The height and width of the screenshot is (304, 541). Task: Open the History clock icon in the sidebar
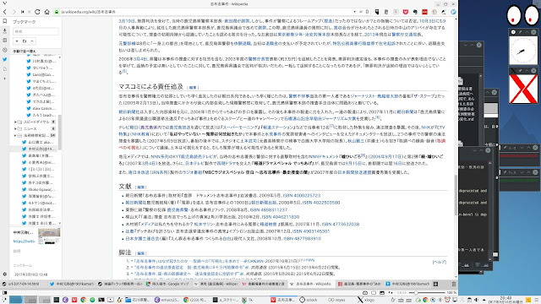[x=4, y=50]
